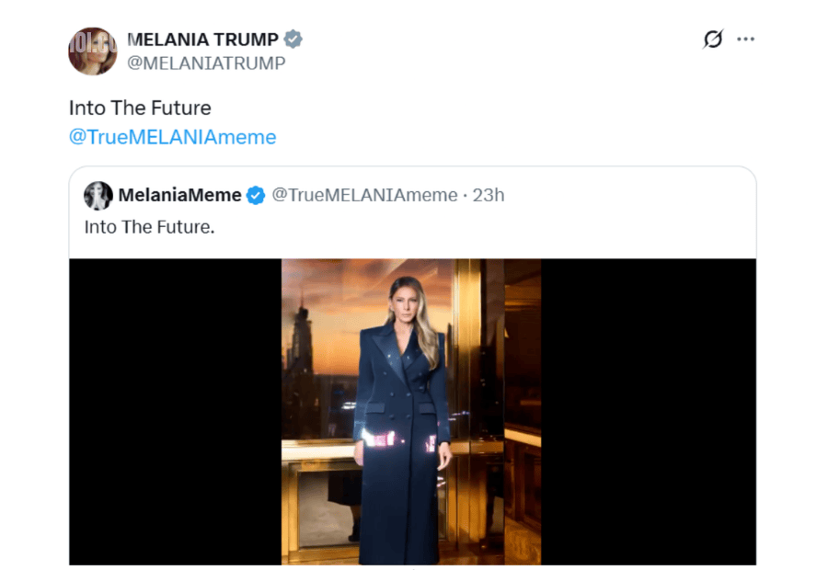Open the Grok explain-post icon
The image size is (828, 570).
[x=713, y=39]
